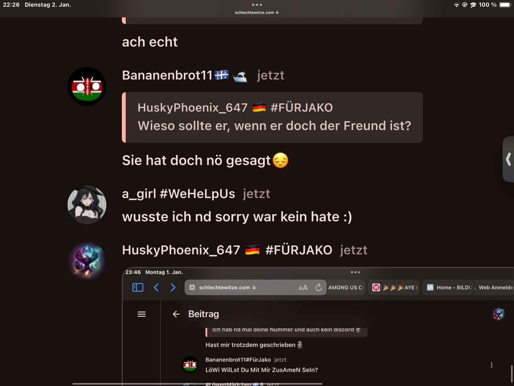
Task: Click the hamburger menu icon near Beitrag
Action: 142,314
